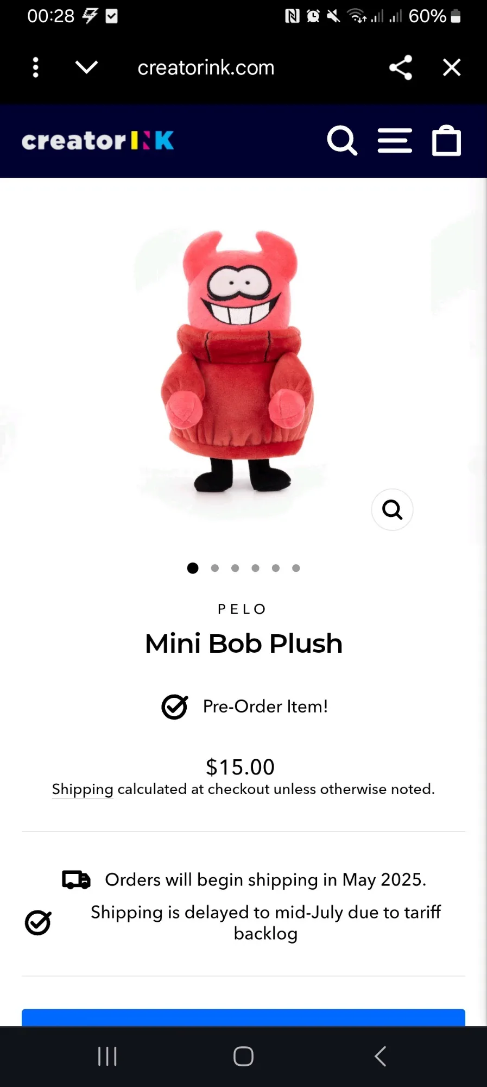The width and height of the screenshot is (487, 1087).
Task: Open the shopping bag cart
Action: pos(446,141)
